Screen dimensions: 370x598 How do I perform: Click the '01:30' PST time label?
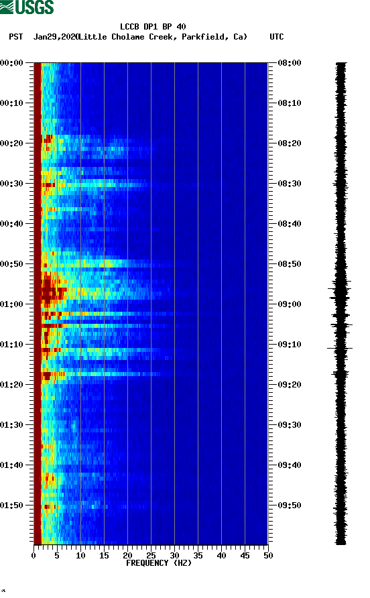pyautogui.click(x=11, y=425)
